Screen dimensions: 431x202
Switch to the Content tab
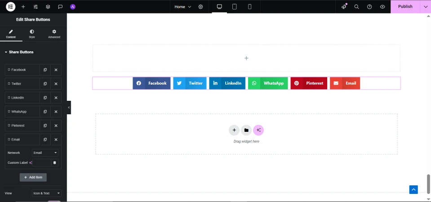click(11, 34)
